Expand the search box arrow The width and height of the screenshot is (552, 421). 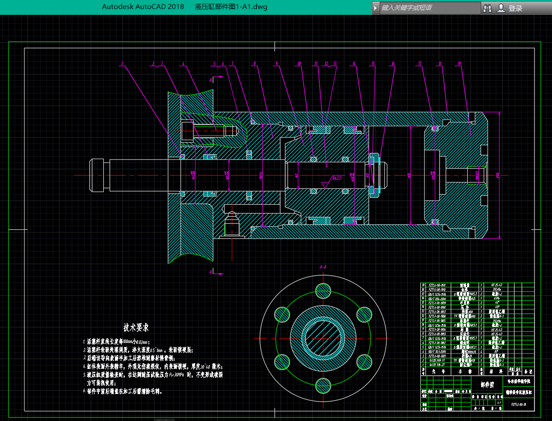375,8
